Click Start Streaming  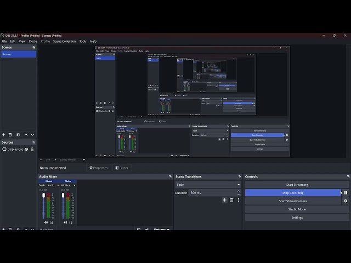297,185
